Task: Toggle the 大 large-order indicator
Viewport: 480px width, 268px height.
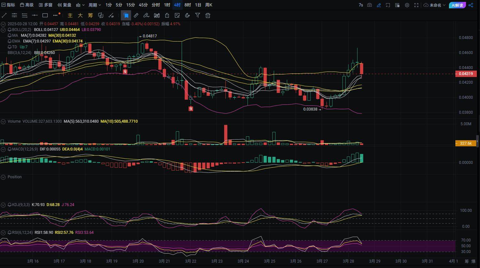Action: pos(80,15)
